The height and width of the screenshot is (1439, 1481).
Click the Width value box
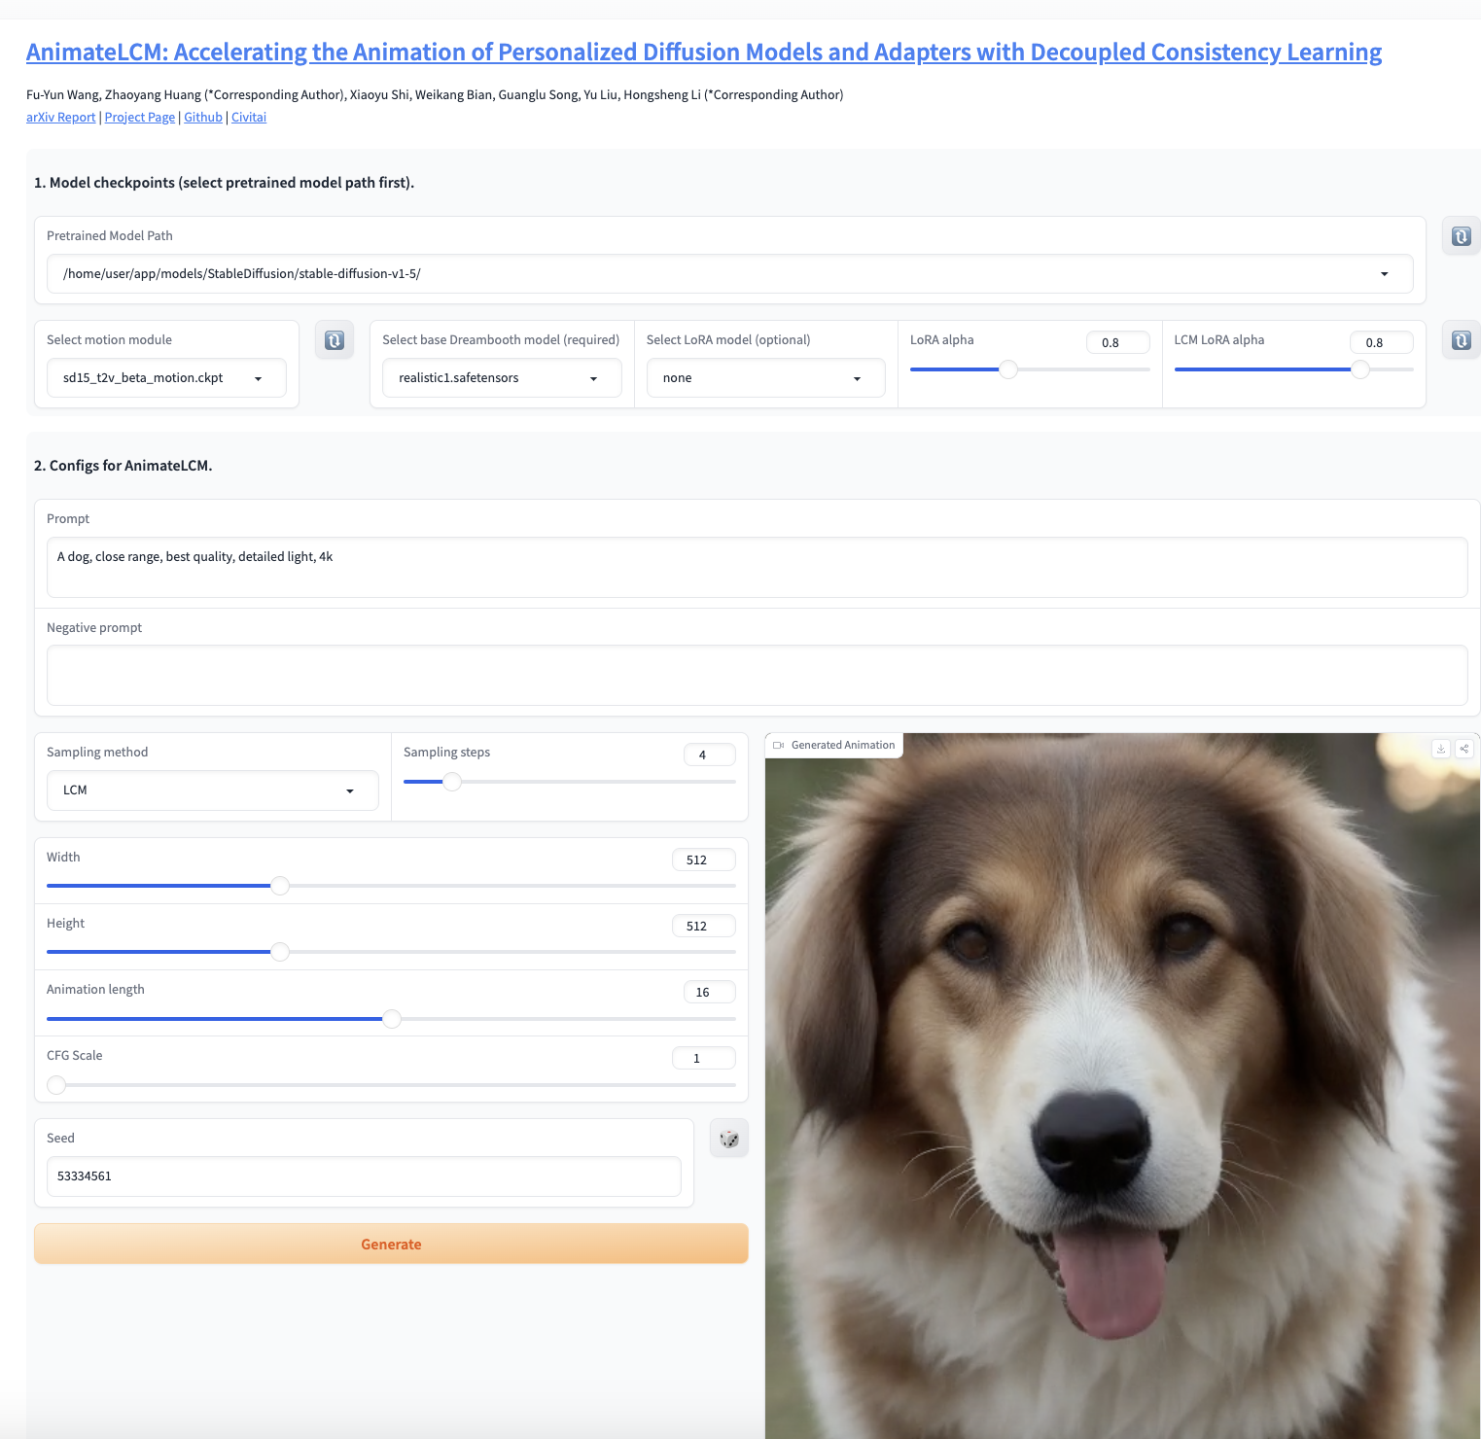(704, 860)
